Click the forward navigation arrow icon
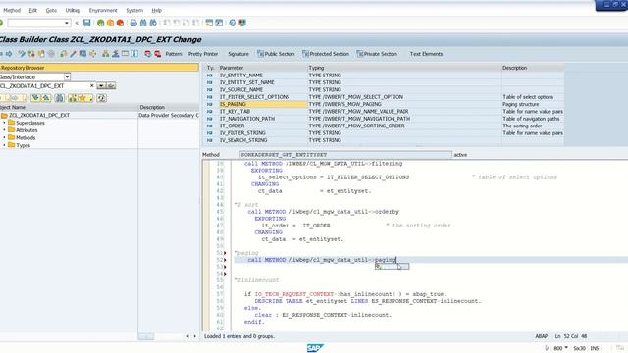 click(9, 54)
